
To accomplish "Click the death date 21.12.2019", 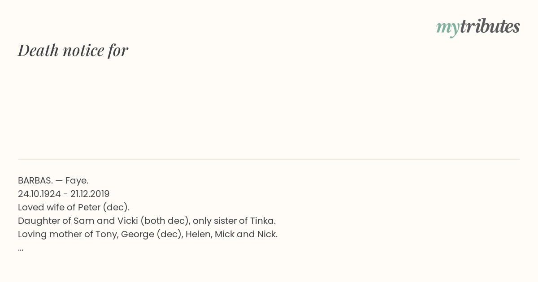I will click(90, 194).
